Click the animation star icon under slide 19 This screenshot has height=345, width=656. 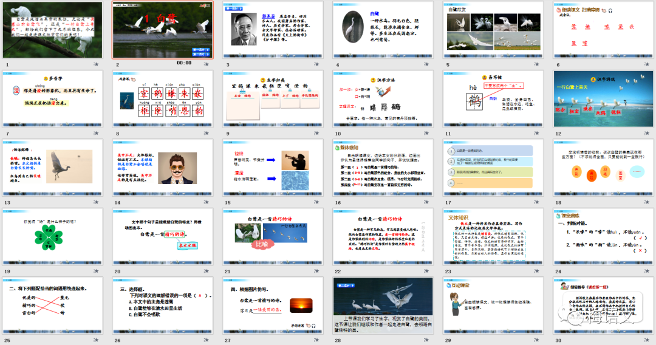coord(96,271)
